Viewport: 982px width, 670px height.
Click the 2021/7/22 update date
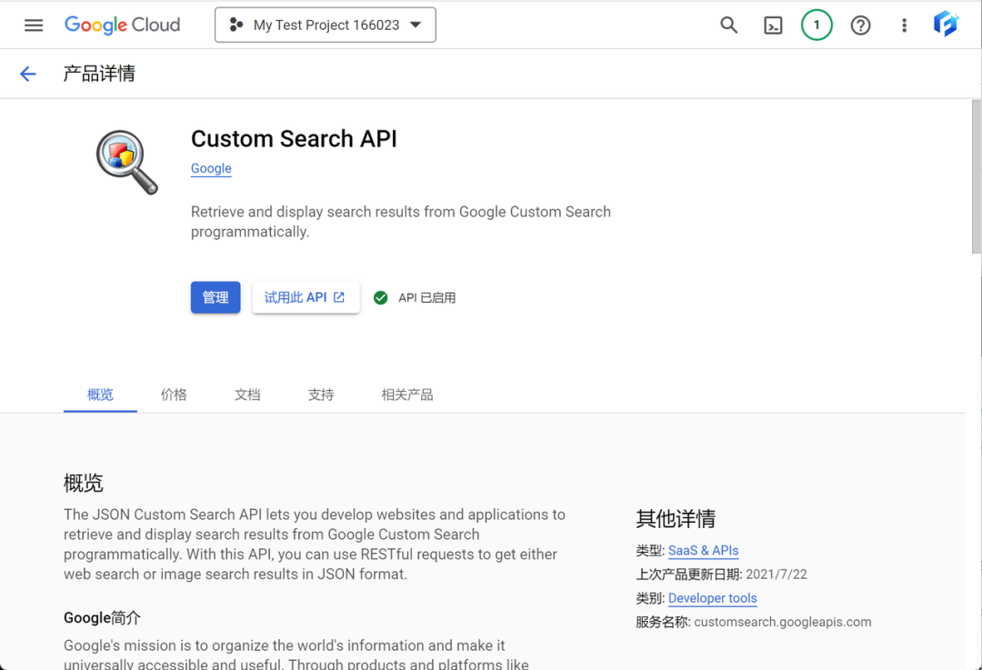tap(776, 575)
